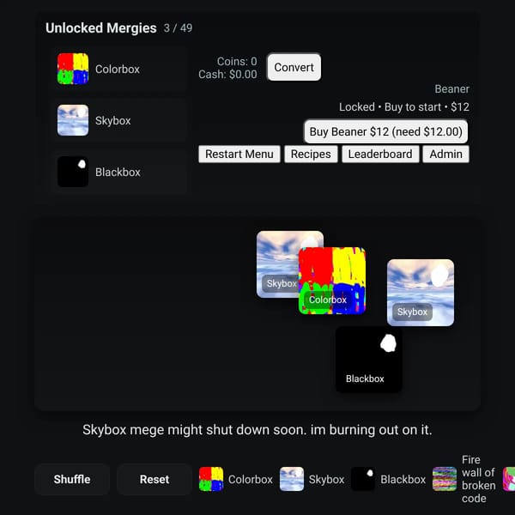This screenshot has width=515, height=515.
Task: Click the Skybox tile behind Colorbox
Action: (x=277, y=264)
